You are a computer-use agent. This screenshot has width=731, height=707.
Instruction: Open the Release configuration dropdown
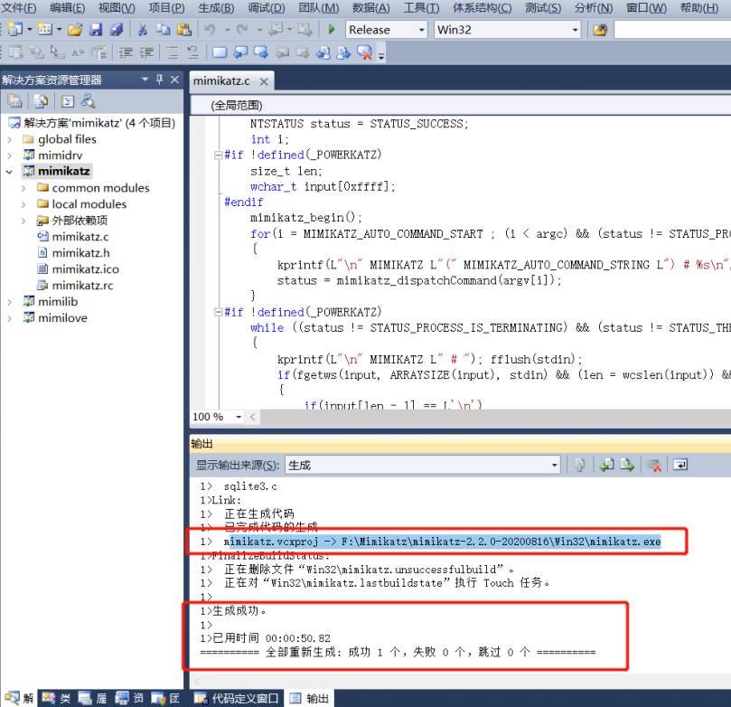point(421,30)
